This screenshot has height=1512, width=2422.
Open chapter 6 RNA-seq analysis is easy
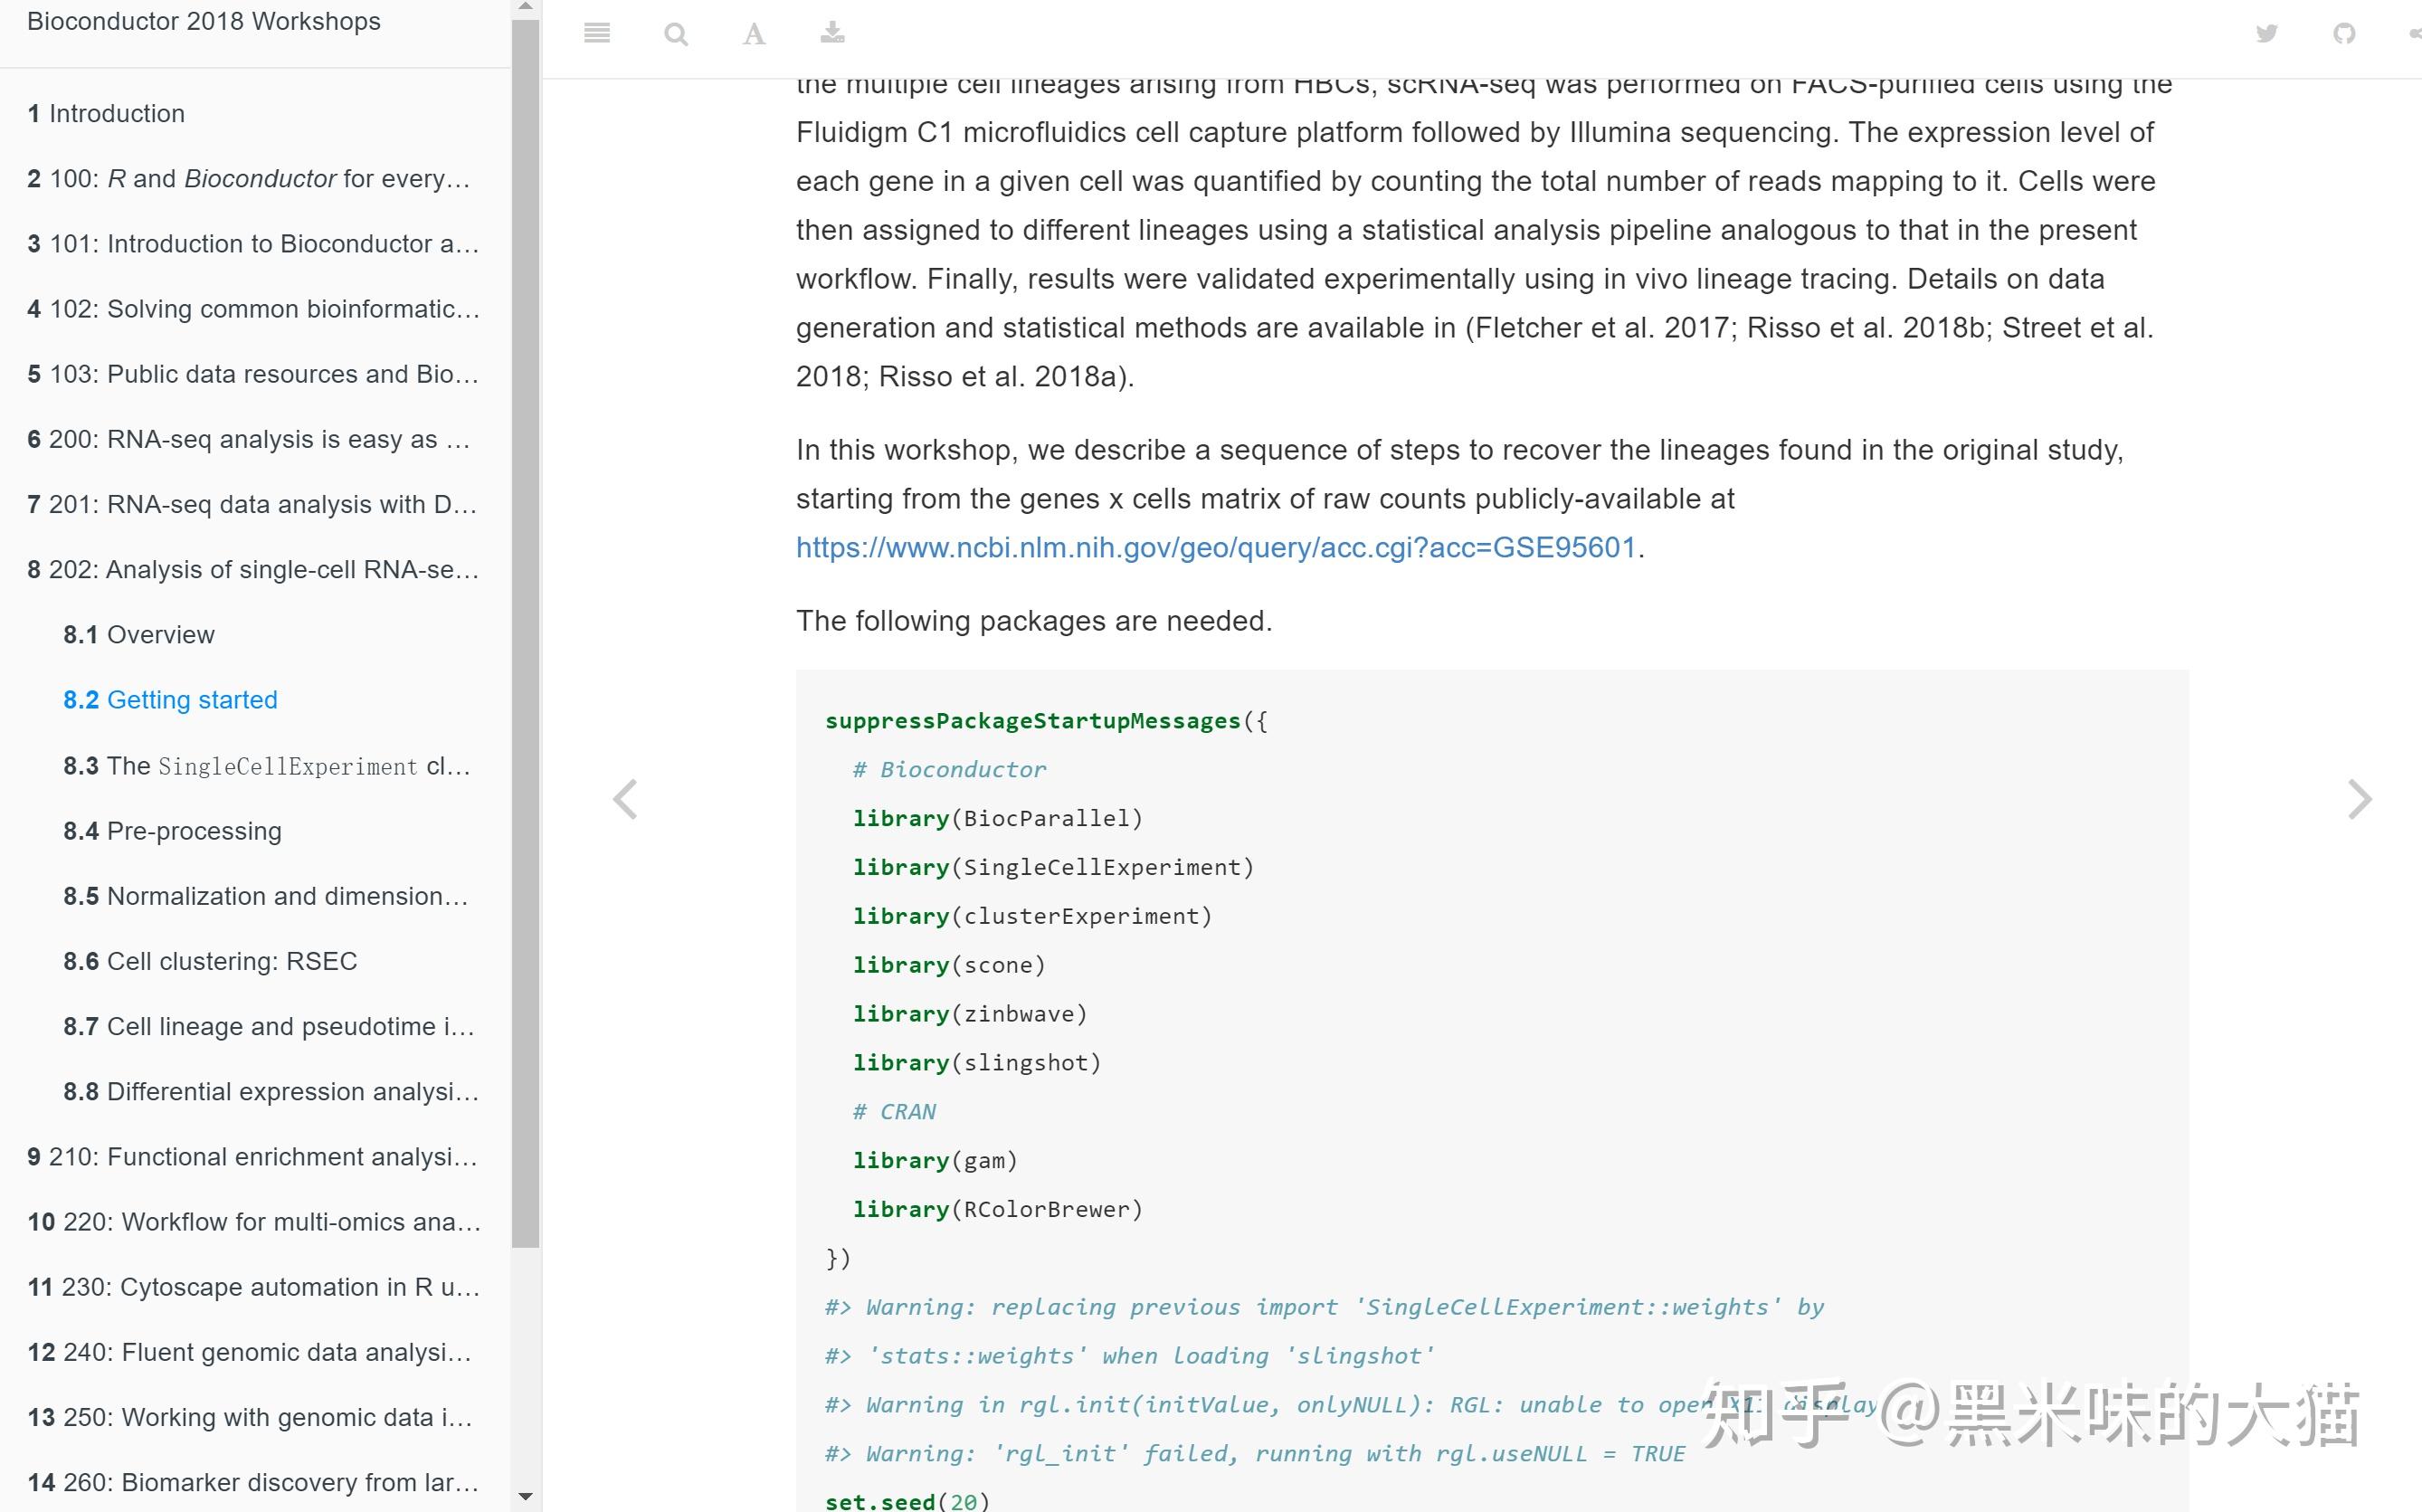click(x=248, y=440)
